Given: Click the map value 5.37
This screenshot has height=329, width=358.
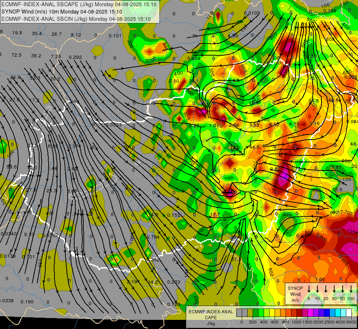Looking at the screenshot, I should click(29, 234).
